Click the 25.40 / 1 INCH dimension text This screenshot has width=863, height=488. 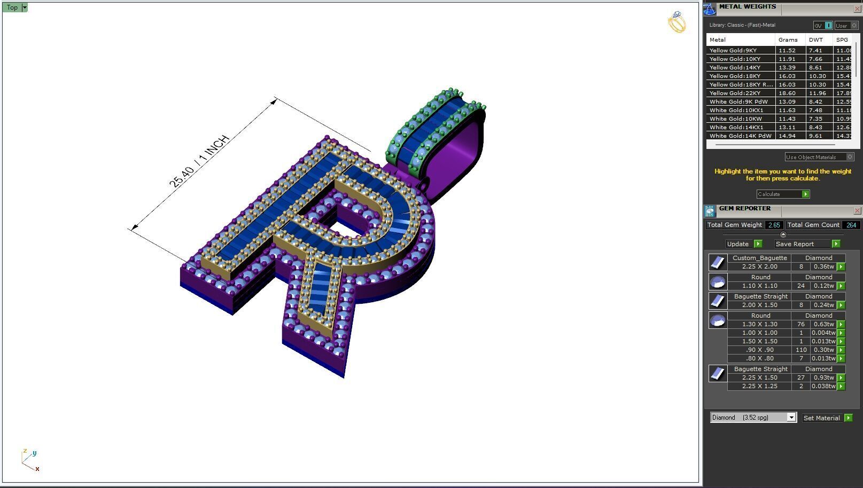(x=199, y=162)
